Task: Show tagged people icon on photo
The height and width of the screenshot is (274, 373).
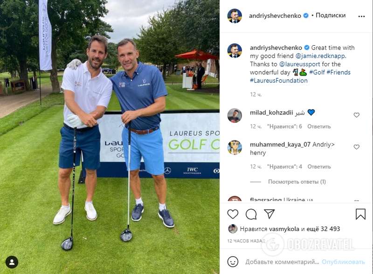Action: [12, 262]
